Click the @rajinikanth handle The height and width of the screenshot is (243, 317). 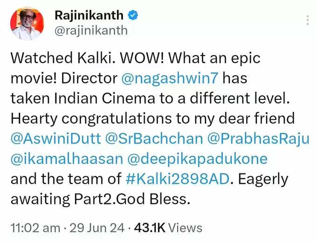[x=91, y=30]
